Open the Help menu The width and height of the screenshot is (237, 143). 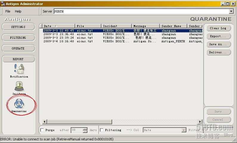tap(18, 11)
